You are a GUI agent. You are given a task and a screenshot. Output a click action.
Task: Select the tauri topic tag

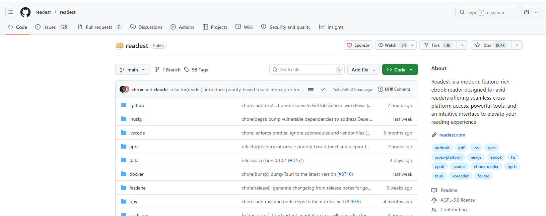pos(439,176)
